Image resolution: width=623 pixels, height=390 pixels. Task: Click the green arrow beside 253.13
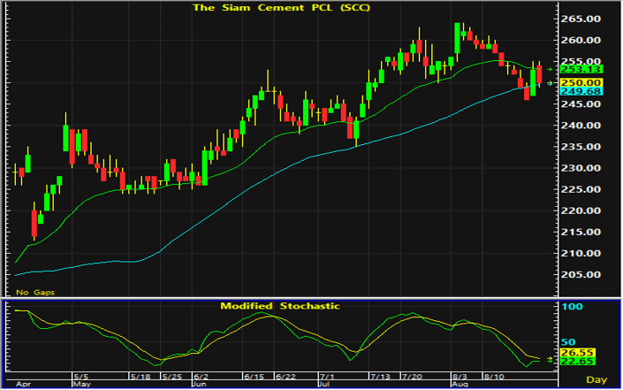click(x=550, y=70)
